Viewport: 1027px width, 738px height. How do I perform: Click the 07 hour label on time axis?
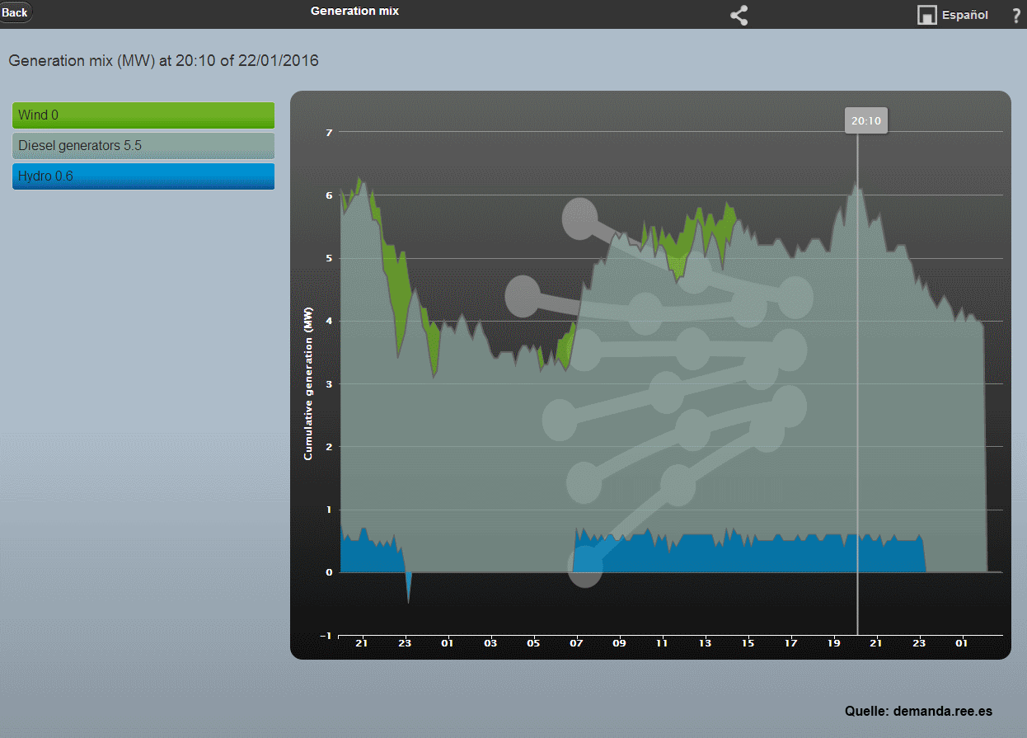[576, 643]
